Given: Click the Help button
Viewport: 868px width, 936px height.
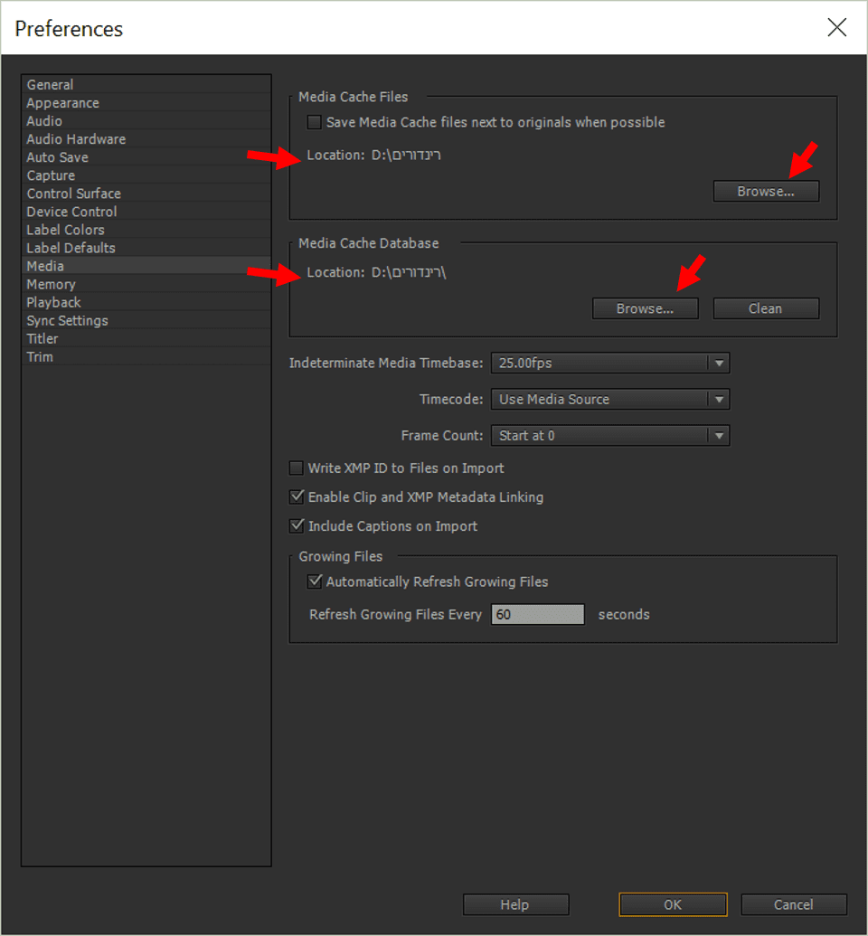Looking at the screenshot, I should 515,904.
